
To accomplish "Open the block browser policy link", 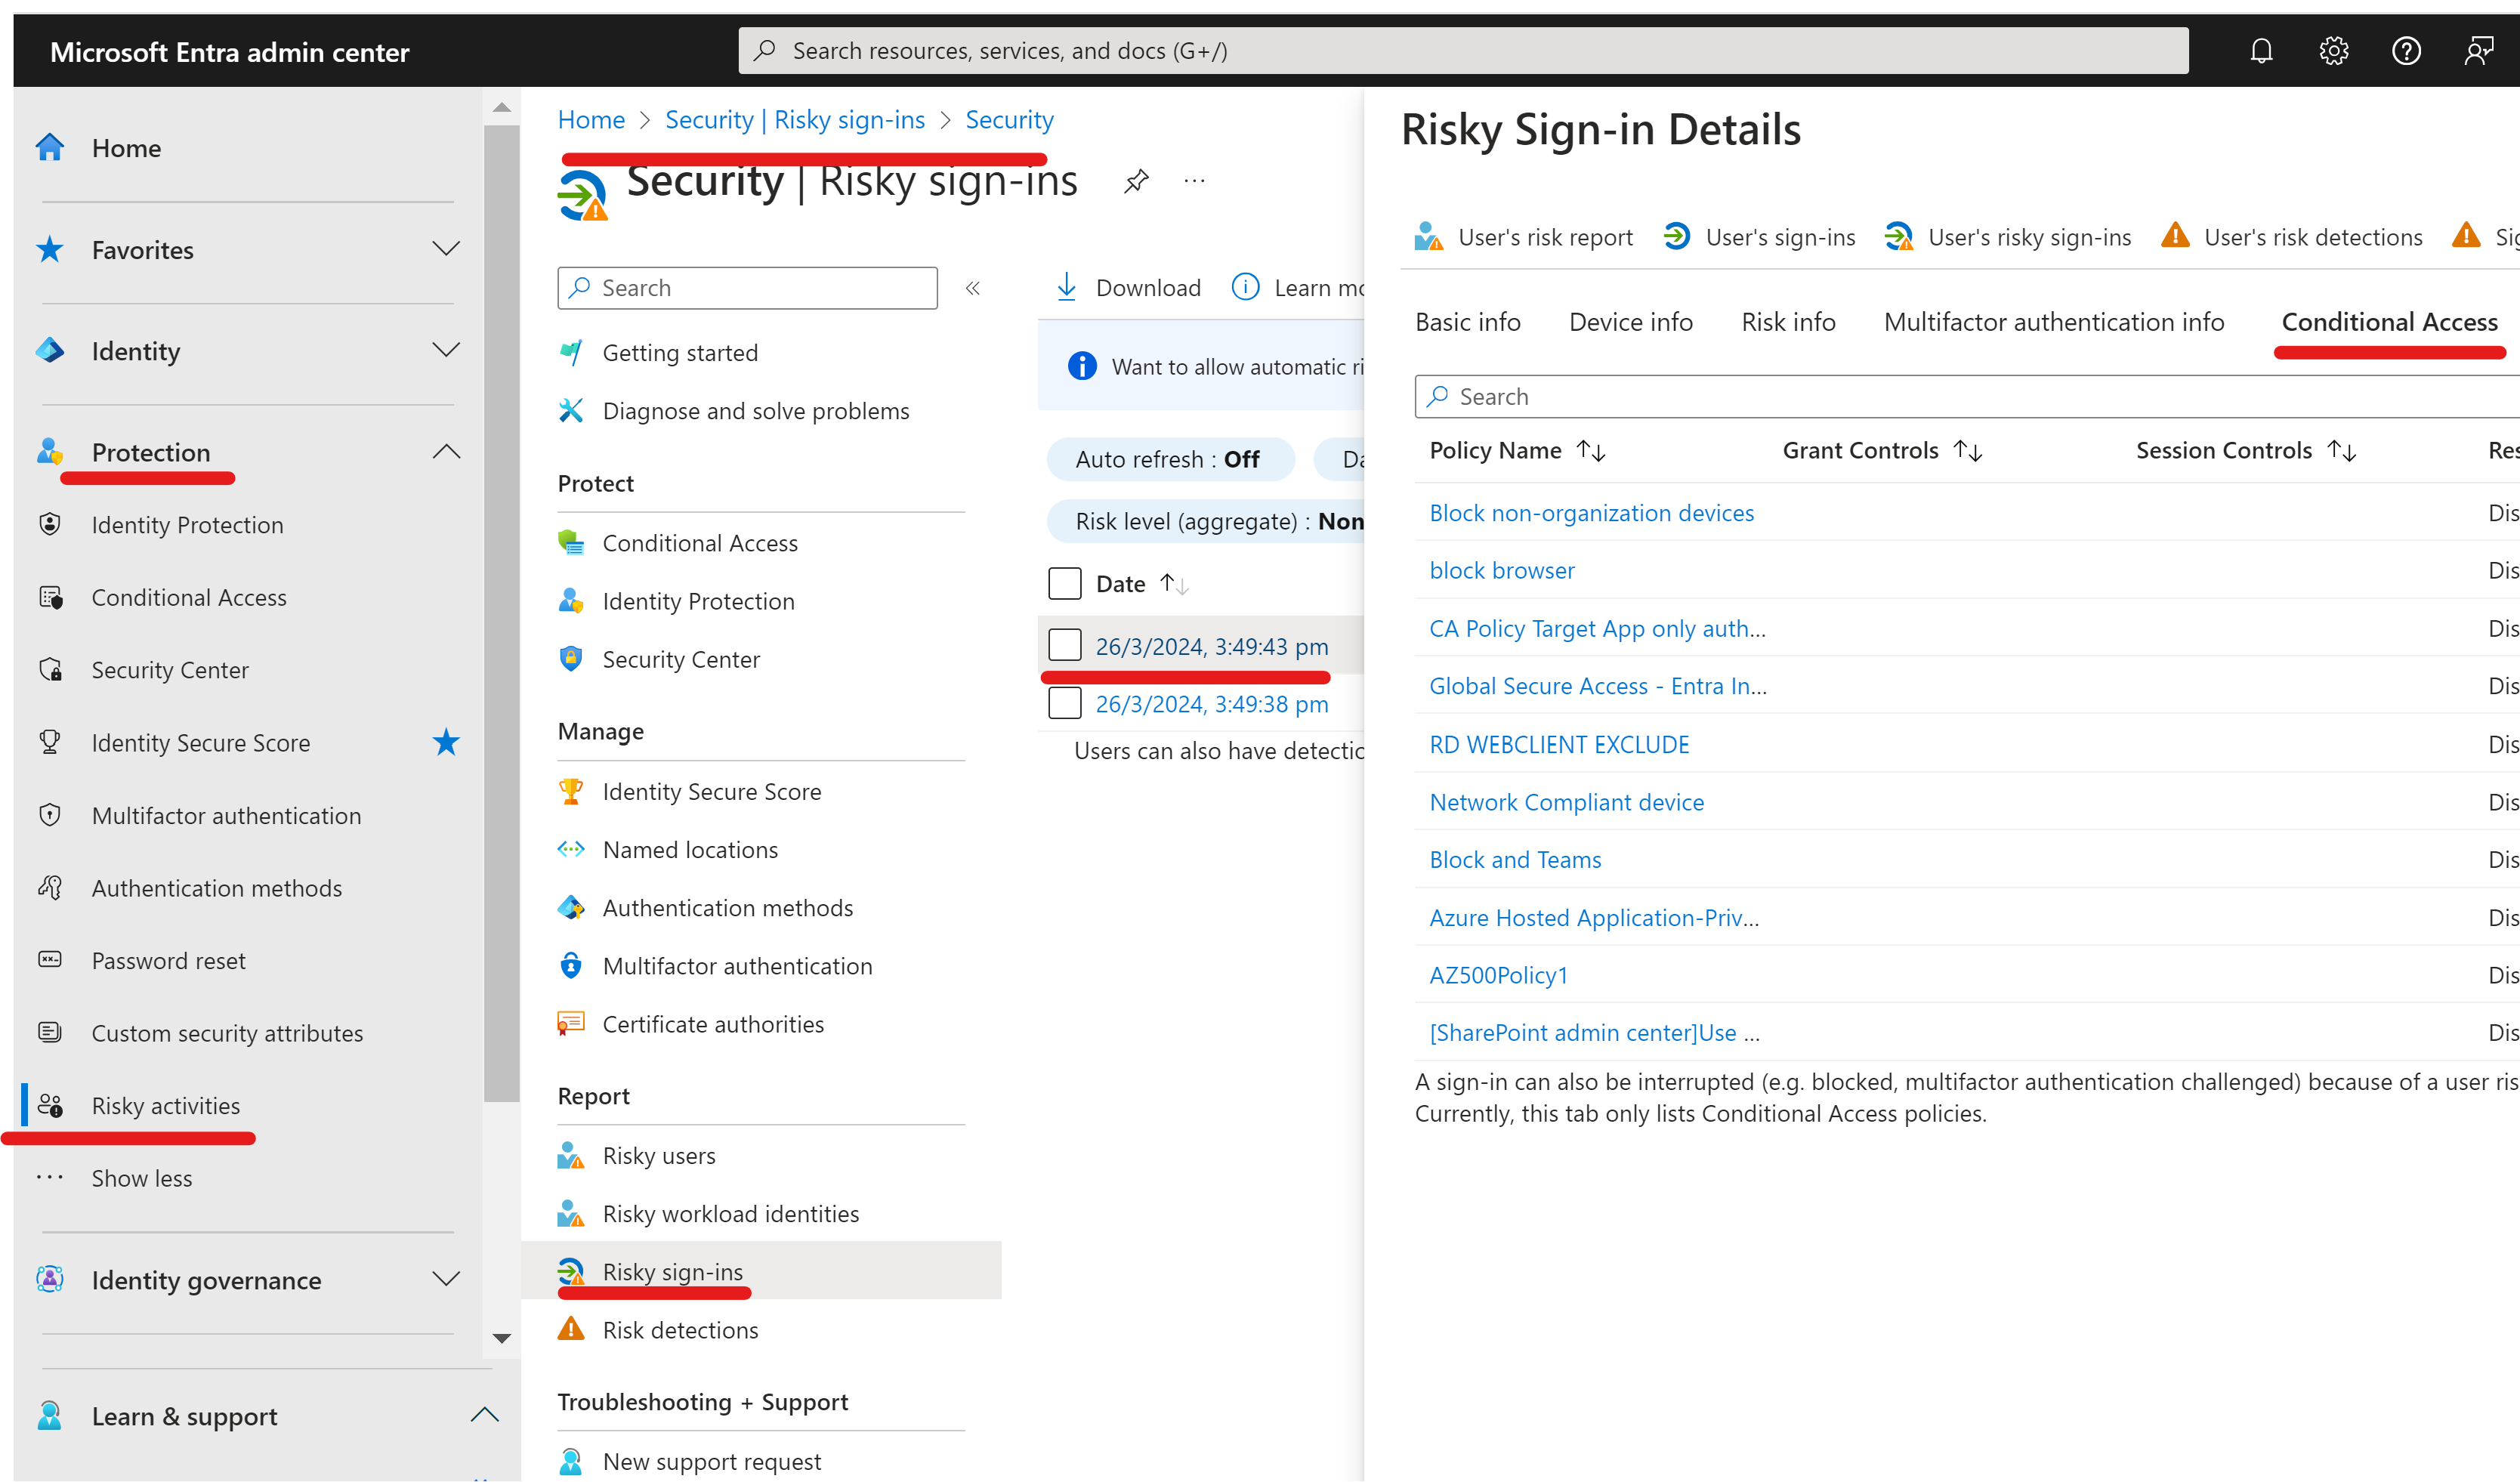I will (1501, 570).
